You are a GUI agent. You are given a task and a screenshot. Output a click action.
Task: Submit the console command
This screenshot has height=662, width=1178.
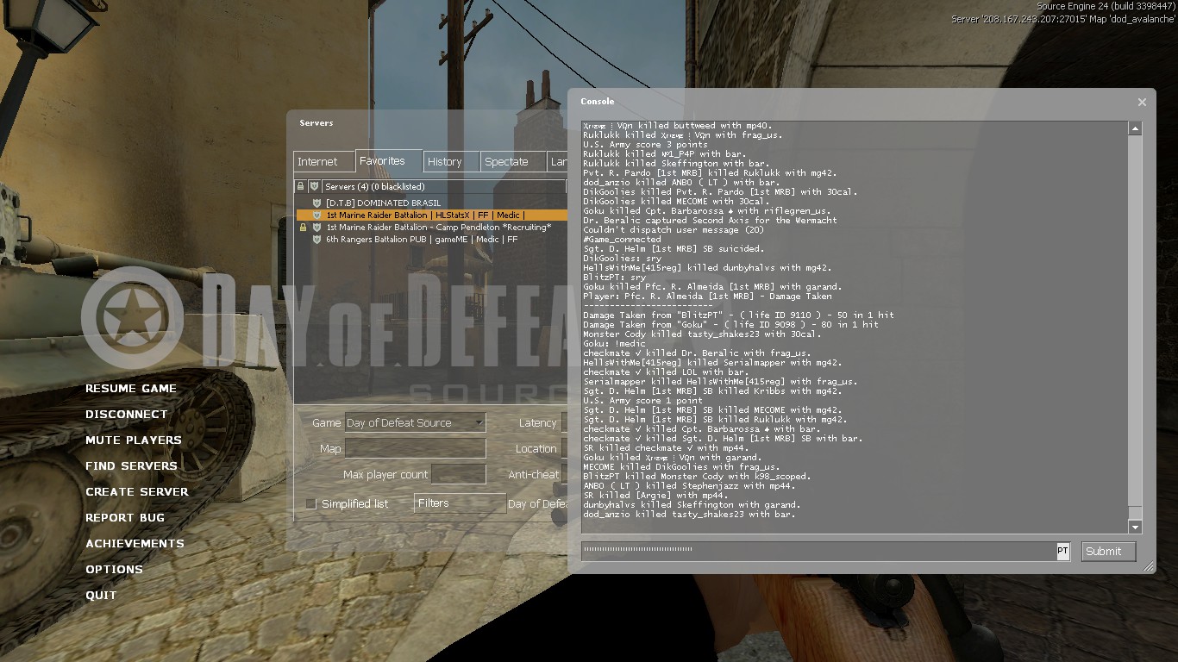point(1108,552)
